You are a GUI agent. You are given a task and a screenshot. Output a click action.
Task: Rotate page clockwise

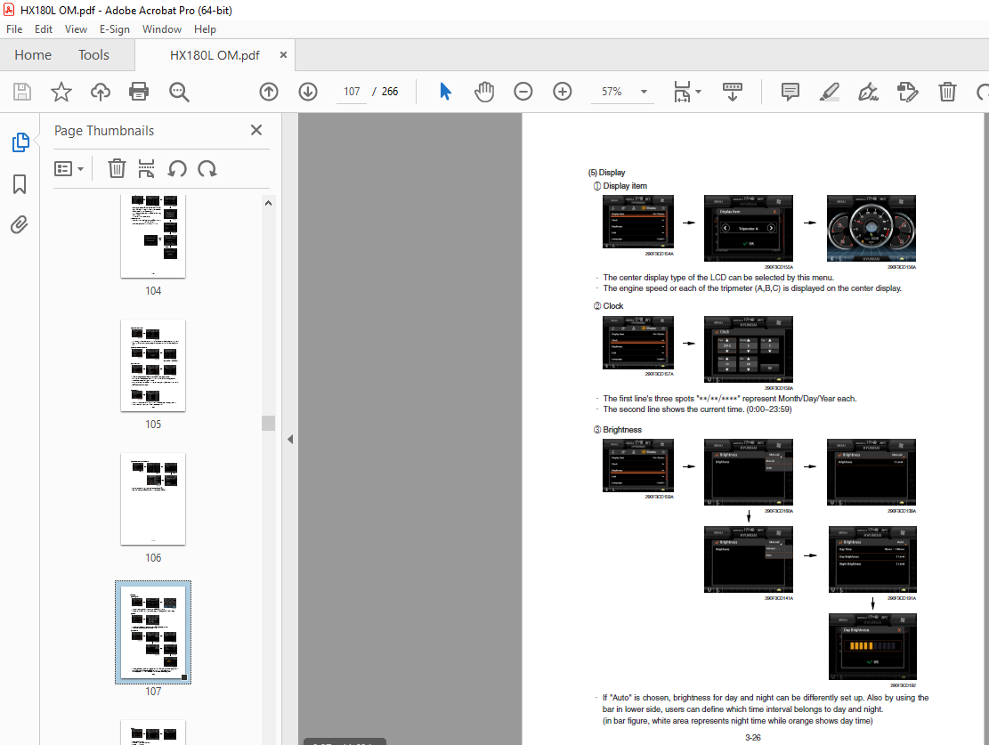207,168
